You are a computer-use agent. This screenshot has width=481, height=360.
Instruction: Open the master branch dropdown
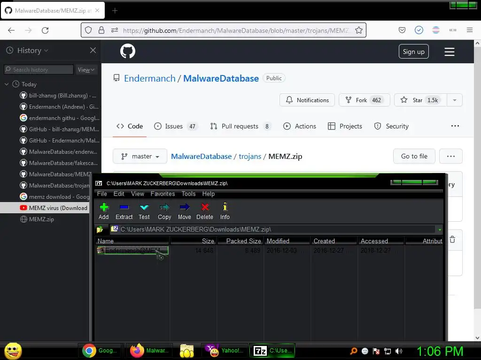click(140, 156)
